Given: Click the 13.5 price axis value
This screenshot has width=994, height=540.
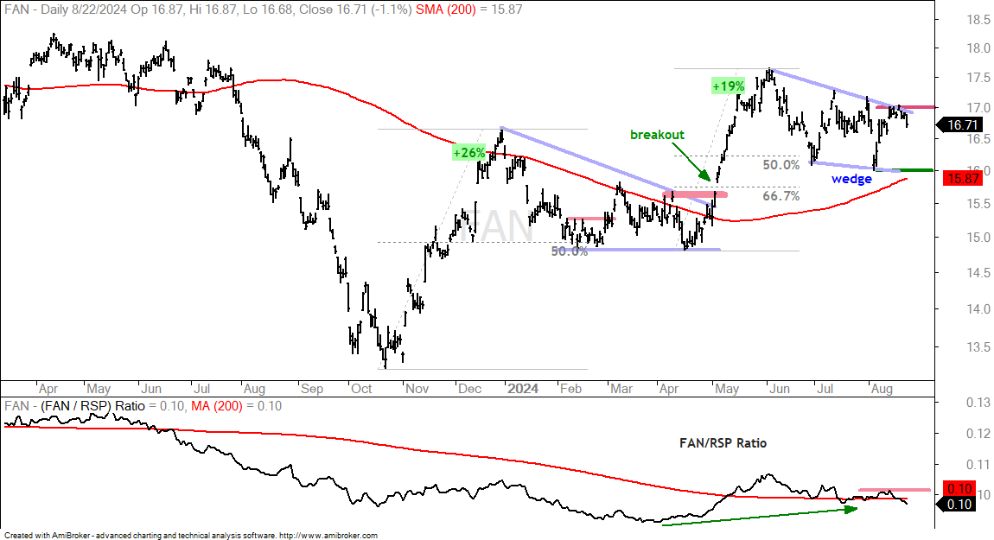Looking at the screenshot, I should (978, 347).
